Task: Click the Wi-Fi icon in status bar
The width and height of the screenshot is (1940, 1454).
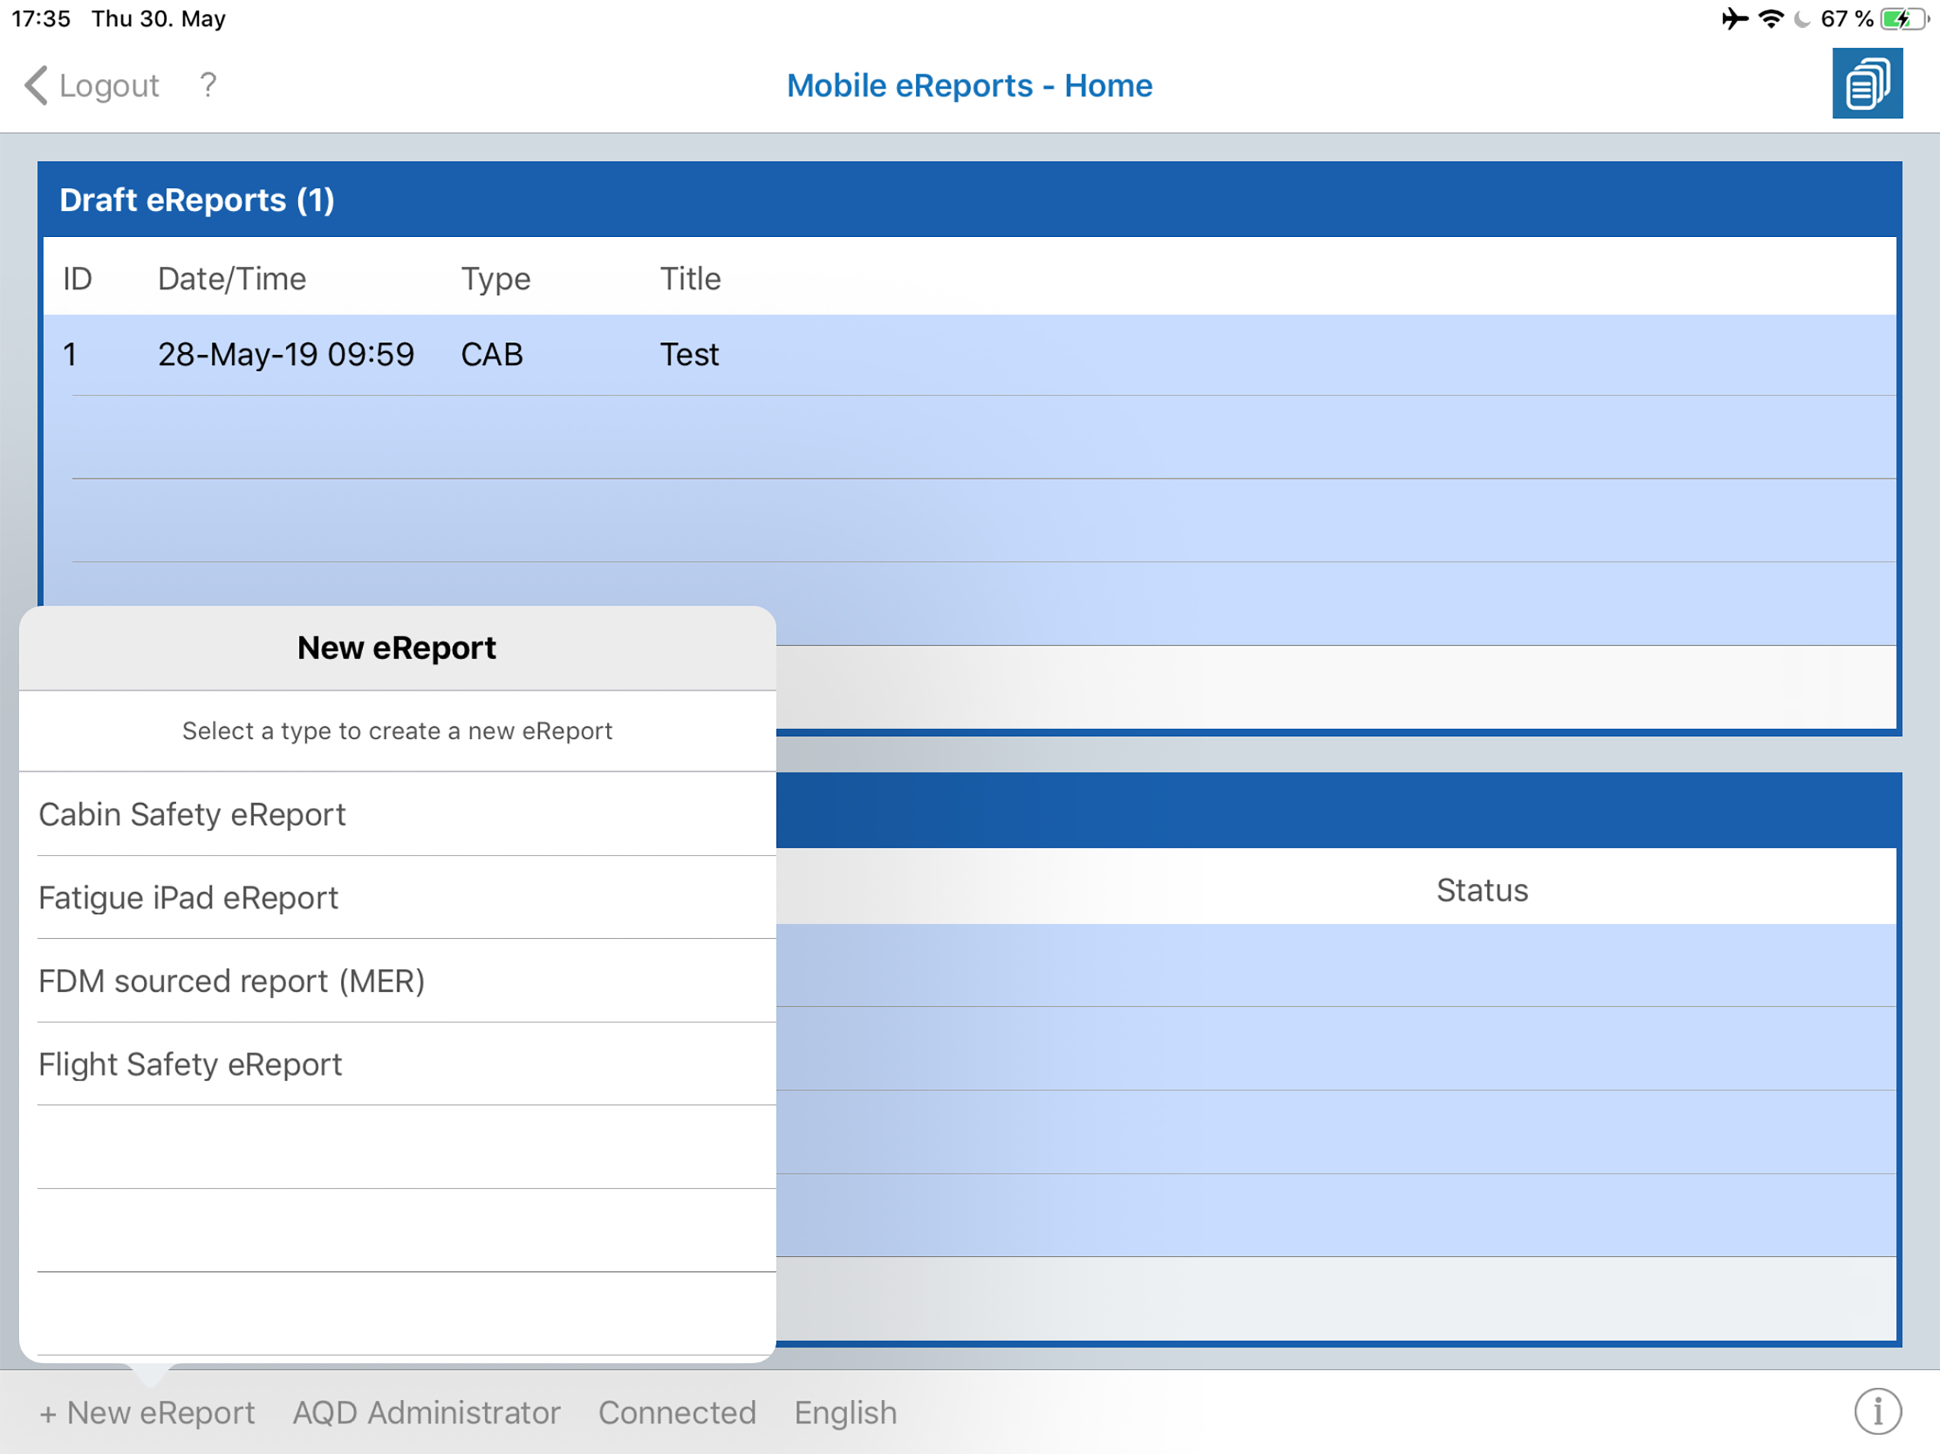Action: coord(1772,18)
